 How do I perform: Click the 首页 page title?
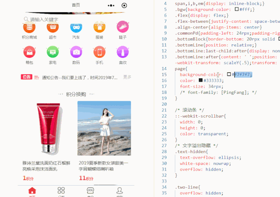(76, 5)
